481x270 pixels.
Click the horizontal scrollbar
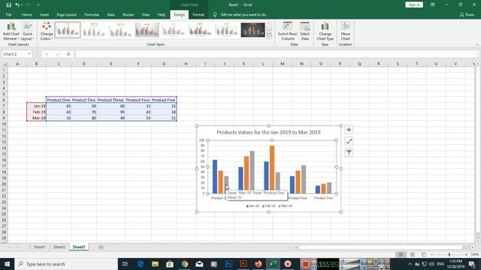[380, 247]
